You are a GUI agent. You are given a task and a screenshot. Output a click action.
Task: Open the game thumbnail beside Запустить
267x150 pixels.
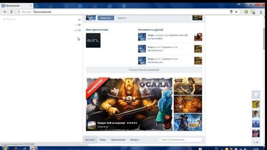pos(91,17)
